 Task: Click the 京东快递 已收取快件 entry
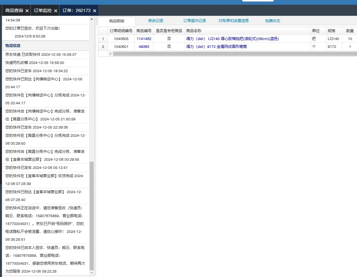46,55
